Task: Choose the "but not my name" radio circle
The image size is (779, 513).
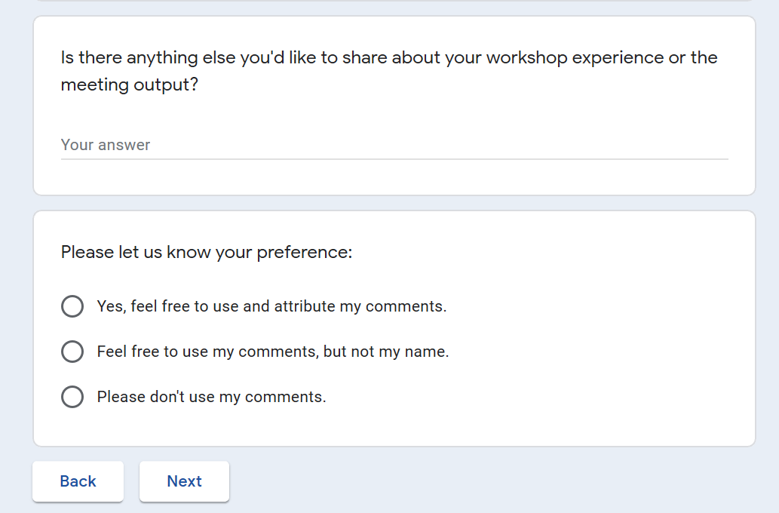Action: (72, 352)
